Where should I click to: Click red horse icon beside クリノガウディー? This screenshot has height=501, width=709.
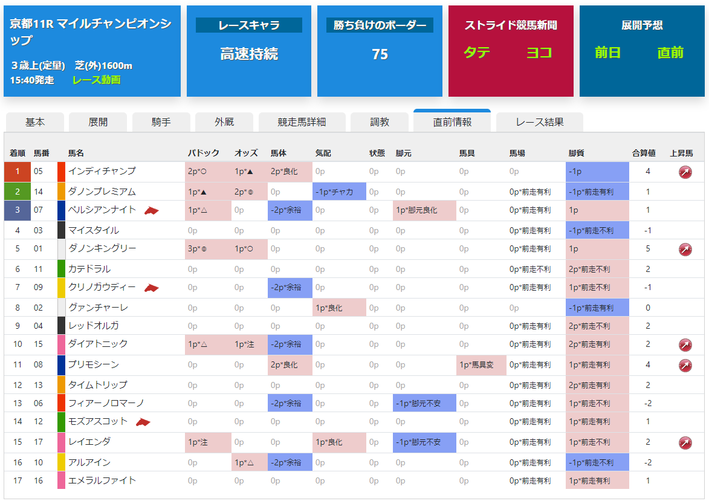pos(152,288)
